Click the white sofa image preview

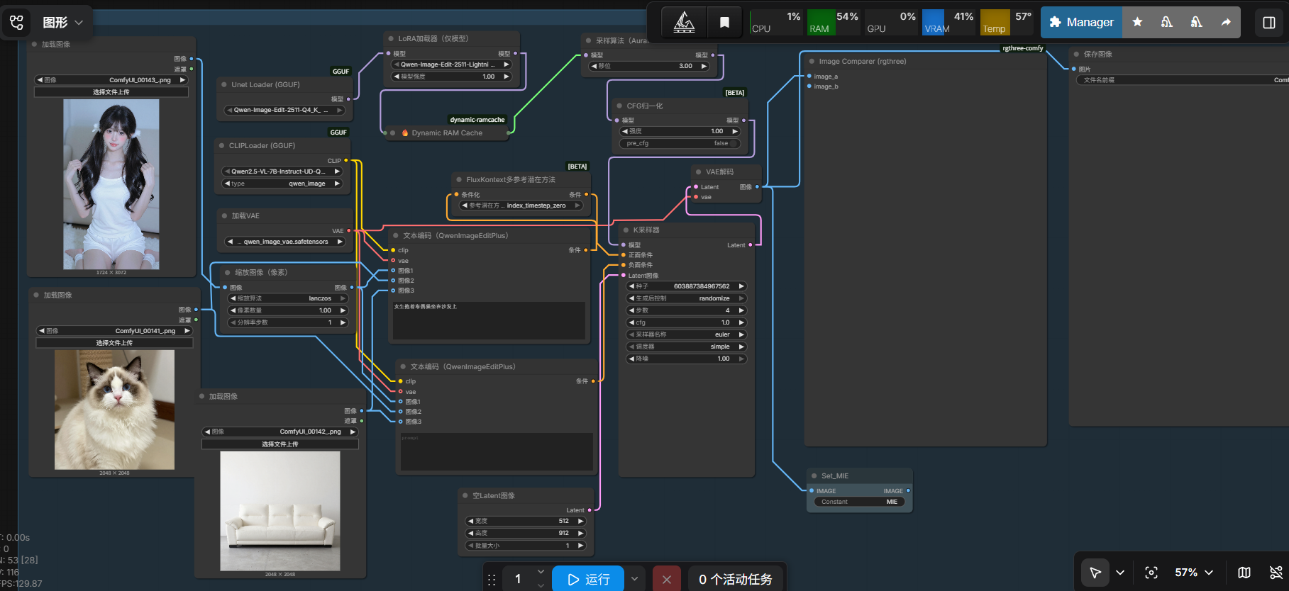pos(280,511)
